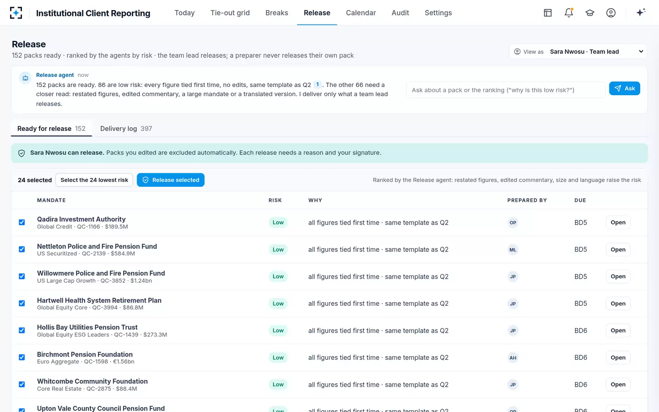This screenshot has height=412, width=659.
Task: Uncheck Qadira Investment Authority pack
Action: click(x=22, y=222)
